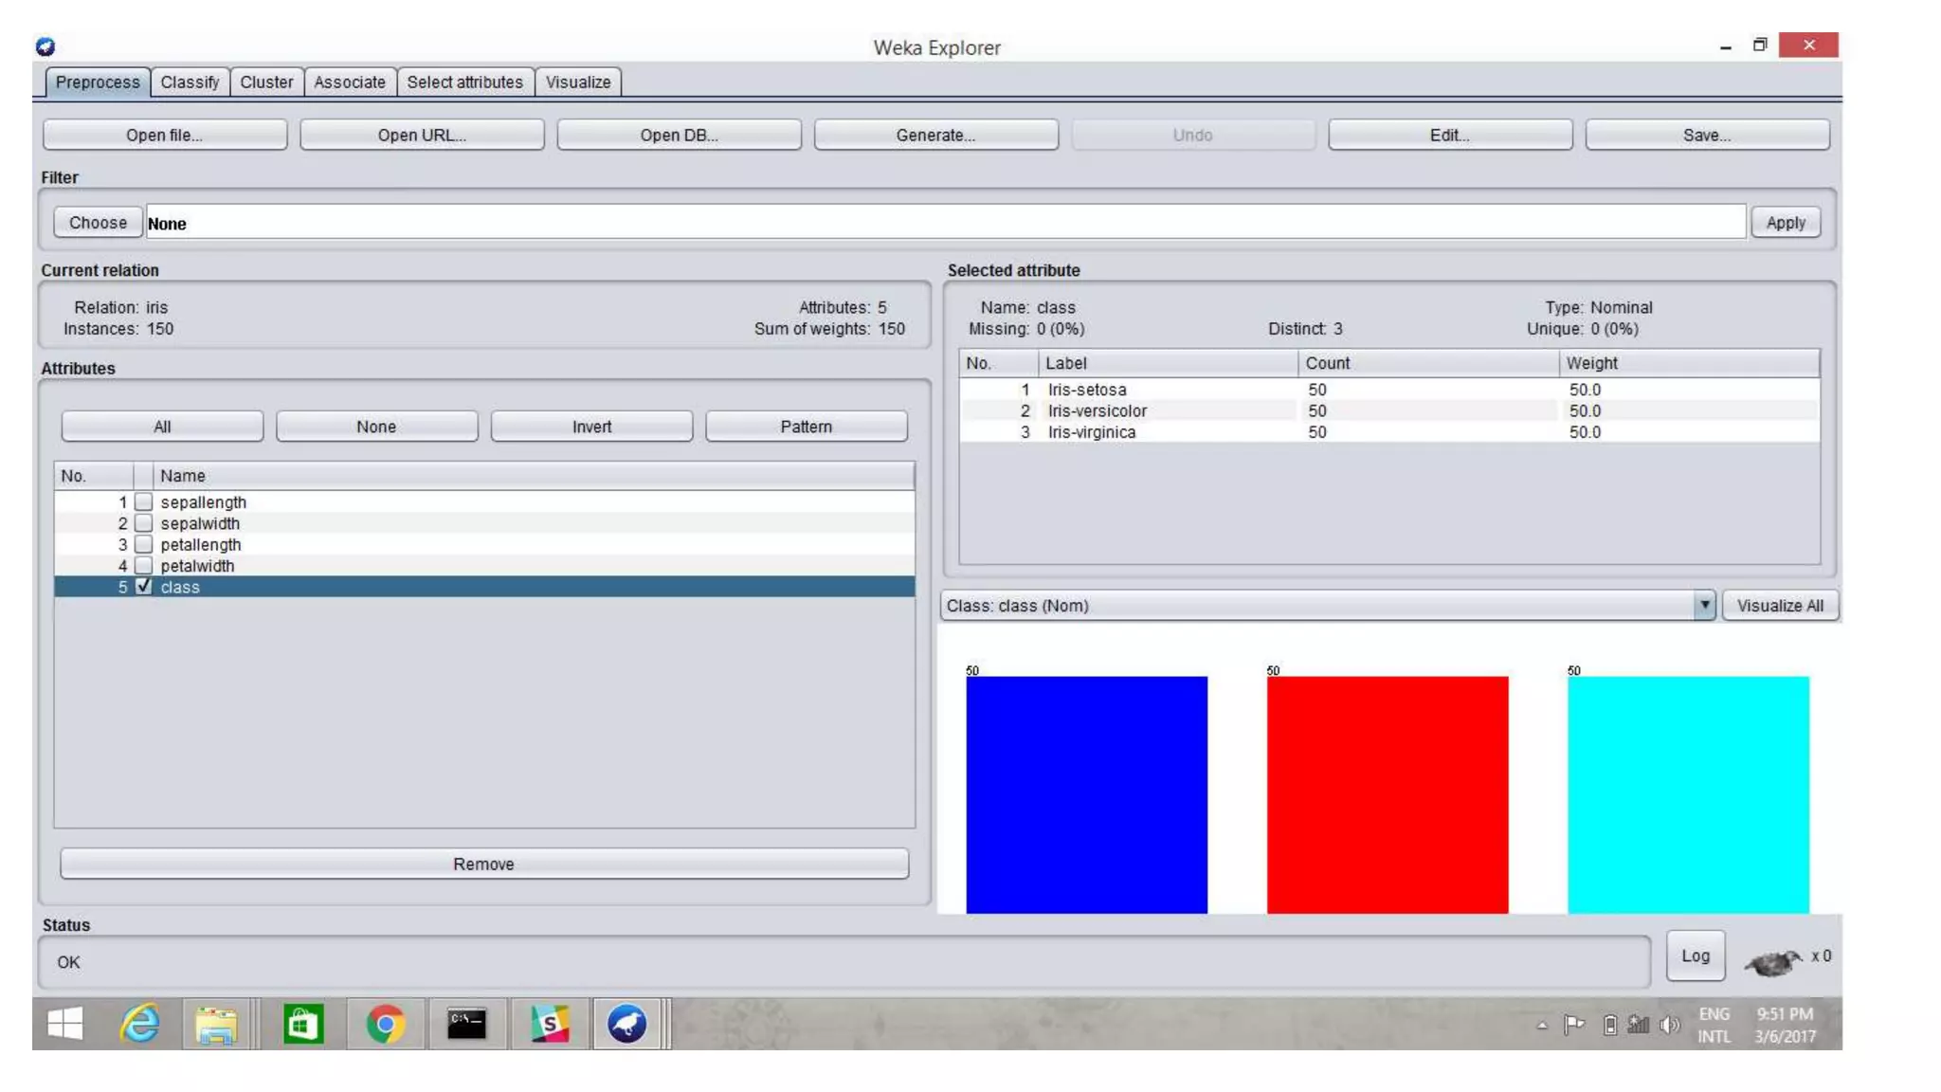
Task: Tick the sepalwidth attribute checkbox
Action: pos(143,523)
